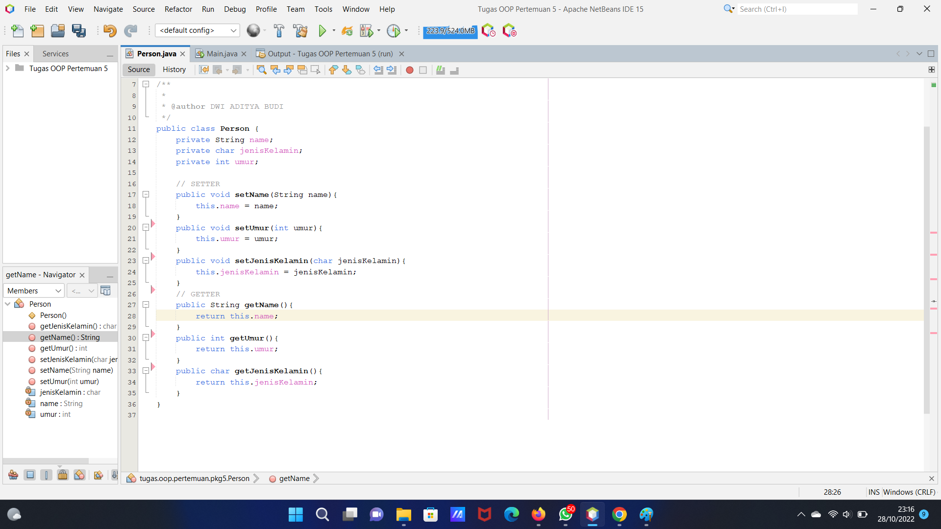Expand the Tugas OOP Pertemuan 5 project node
The height and width of the screenshot is (529, 941).
tap(7, 68)
